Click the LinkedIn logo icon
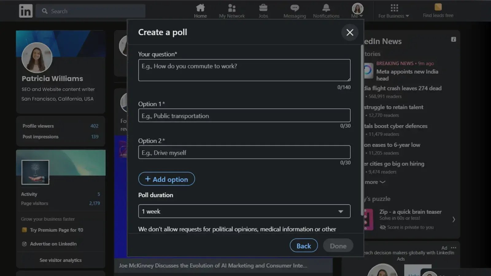 tap(25, 11)
